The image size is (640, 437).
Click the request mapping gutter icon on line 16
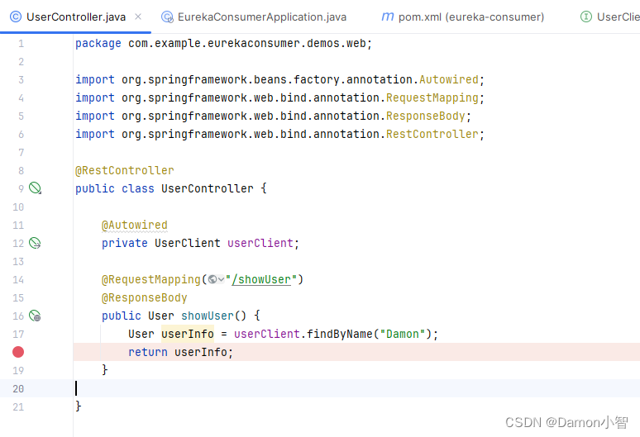pos(35,316)
